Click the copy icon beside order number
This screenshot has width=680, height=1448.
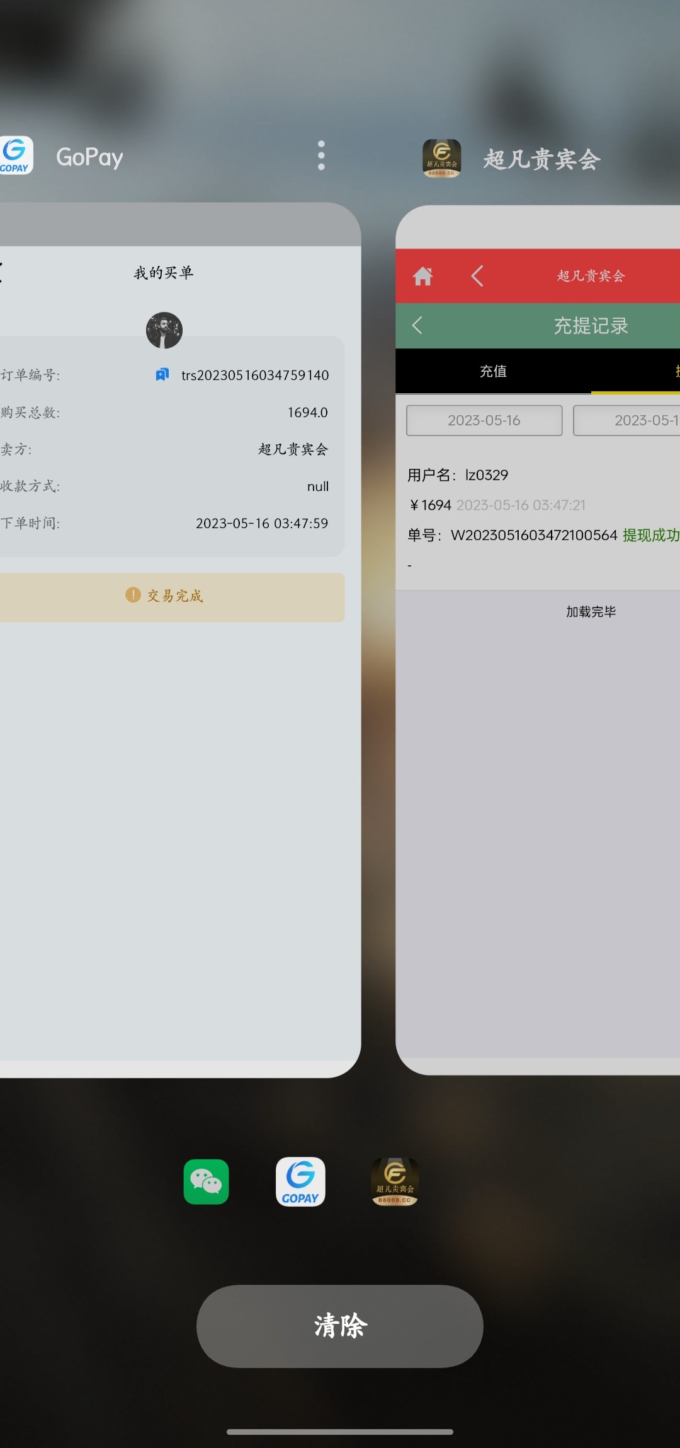click(x=162, y=375)
